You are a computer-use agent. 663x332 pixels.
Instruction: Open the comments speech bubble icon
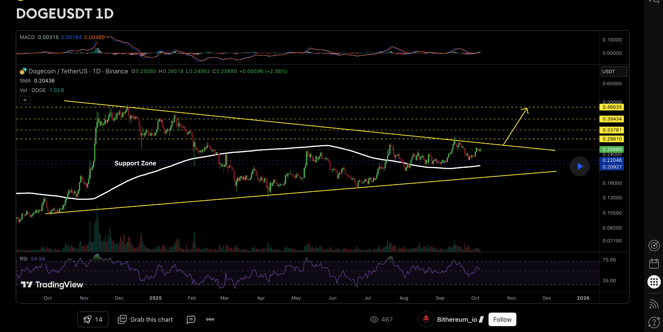pyautogui.click(x=191, y=320)
